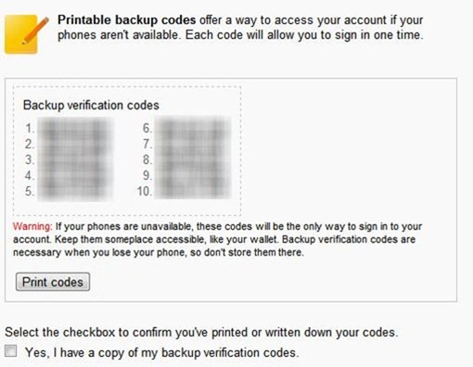Image resolution: width=473 pixels, height=367 pixels.
Task: Click list number 1 in codes list
Action: [x=30, y=128]
